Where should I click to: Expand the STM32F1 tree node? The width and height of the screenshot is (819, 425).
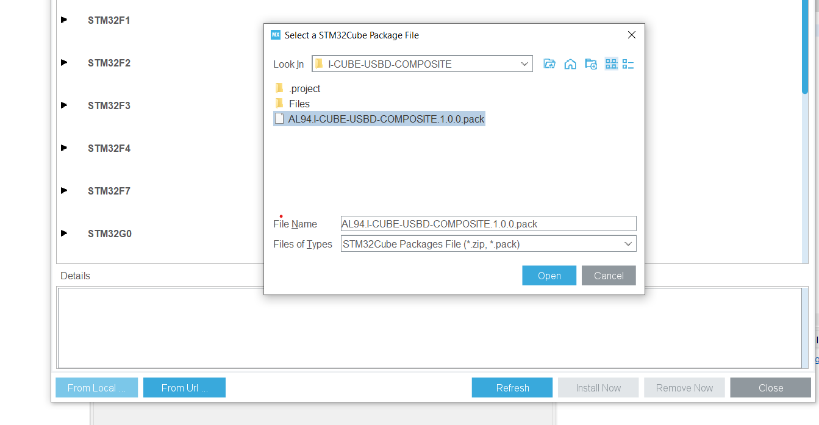click(64, 20)
